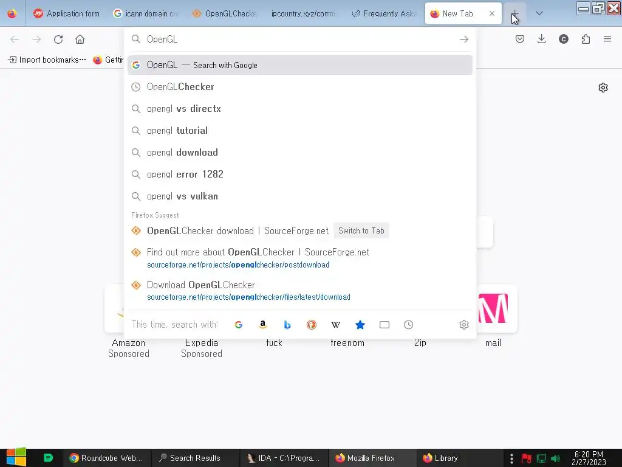Choose opengl tutorial suggestion

click(x=300, y=131)
